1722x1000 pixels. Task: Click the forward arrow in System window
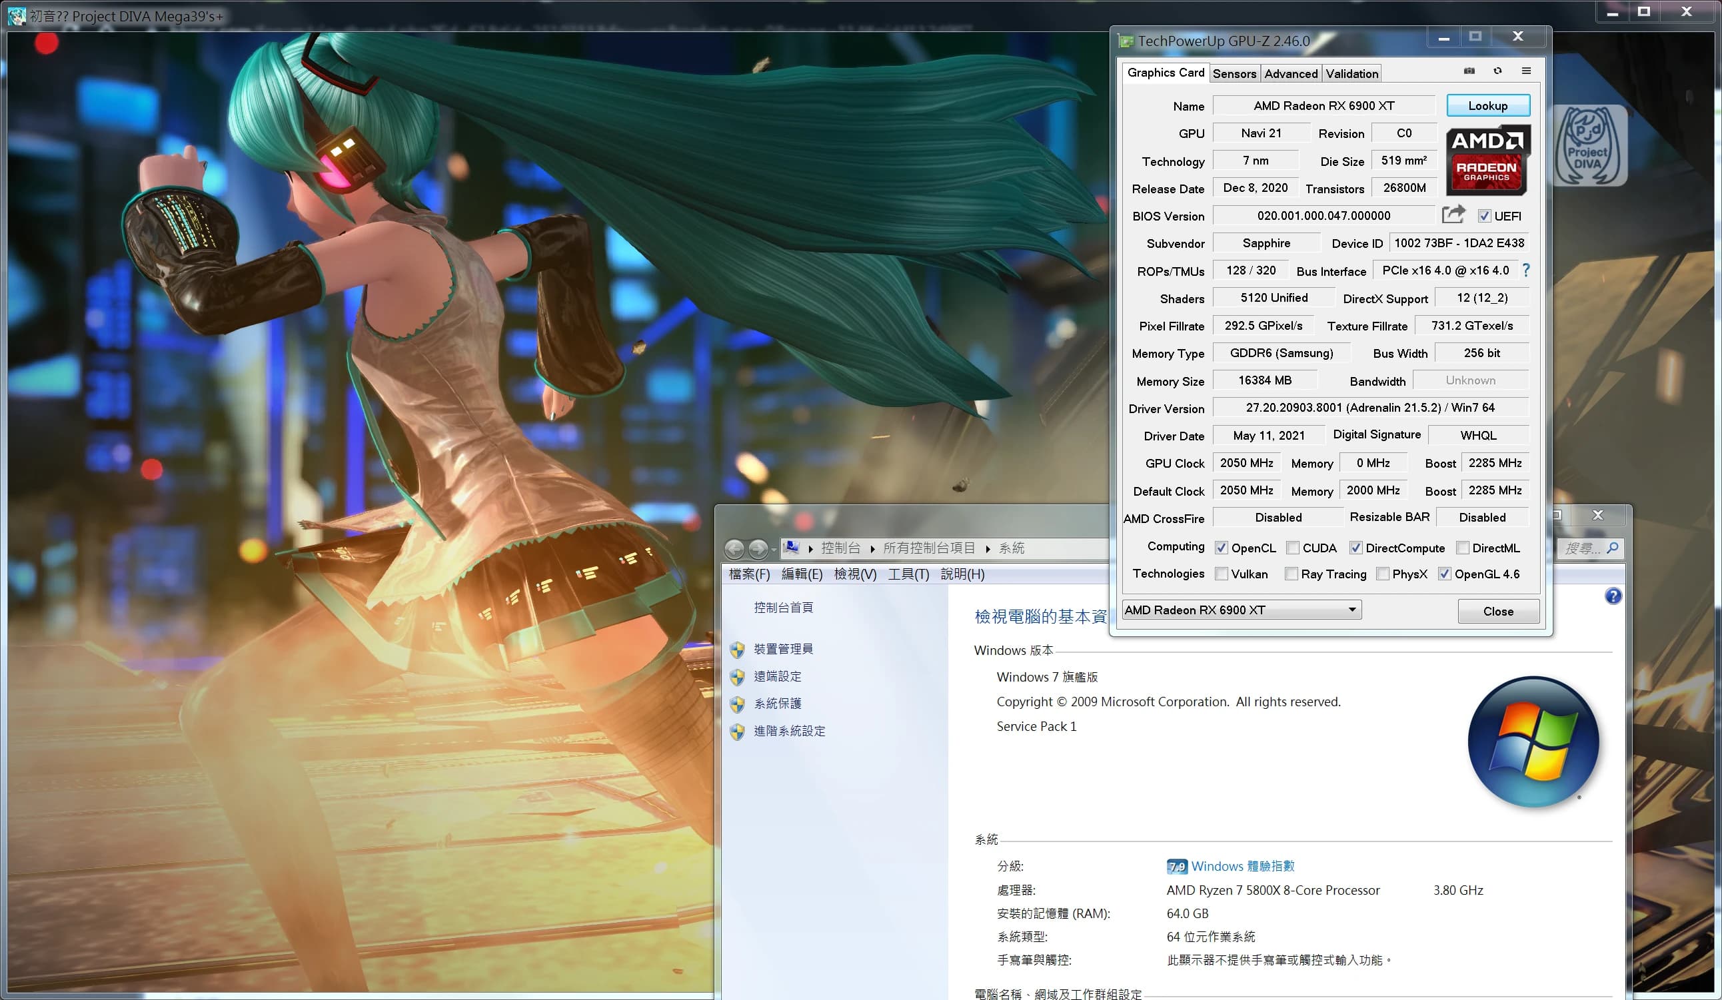point(758,548)
